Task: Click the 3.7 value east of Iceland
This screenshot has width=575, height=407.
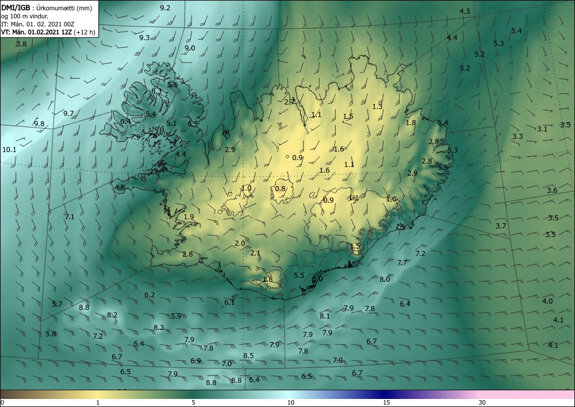Action: 501,226
